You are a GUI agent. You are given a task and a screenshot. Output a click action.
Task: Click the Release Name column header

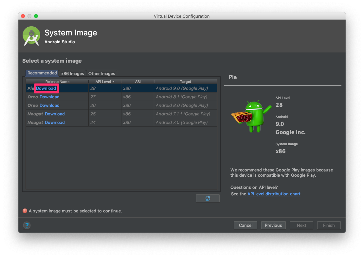click(x=57, y=82)
